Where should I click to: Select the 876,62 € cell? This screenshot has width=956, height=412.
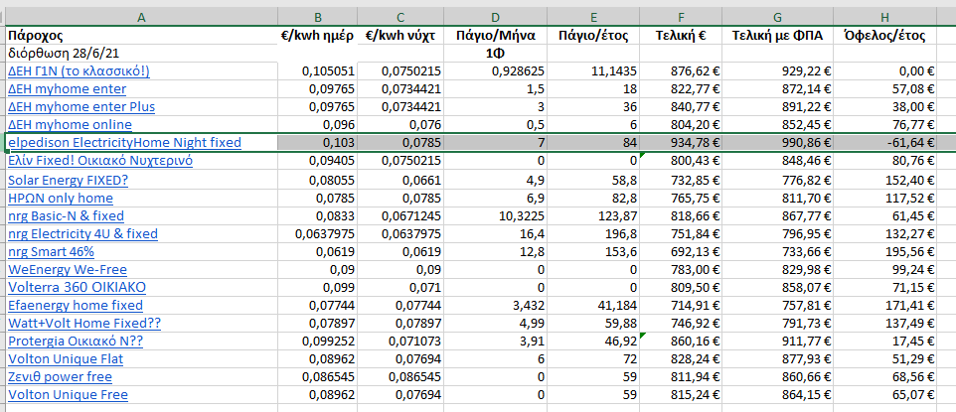coord(681,71)
